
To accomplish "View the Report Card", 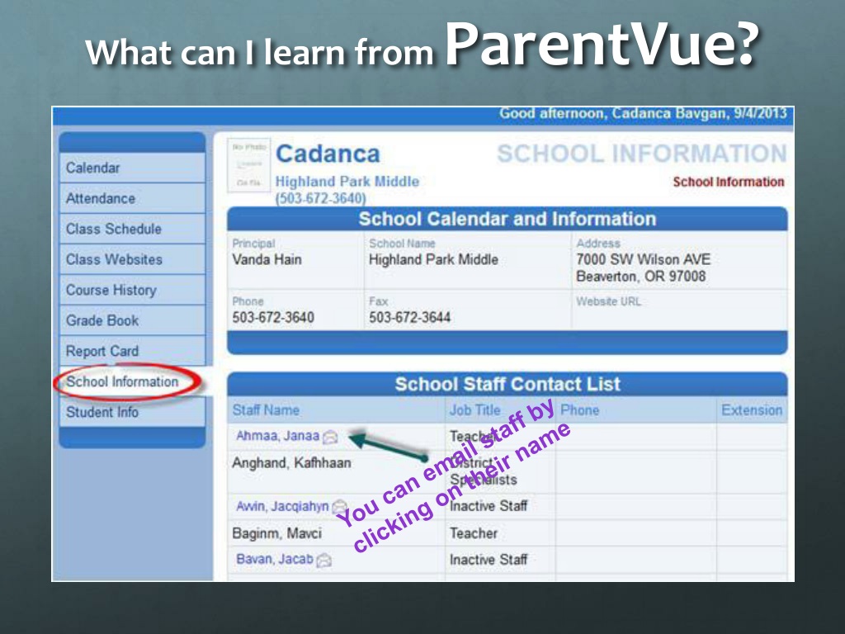I will click(x=132, y=351).
